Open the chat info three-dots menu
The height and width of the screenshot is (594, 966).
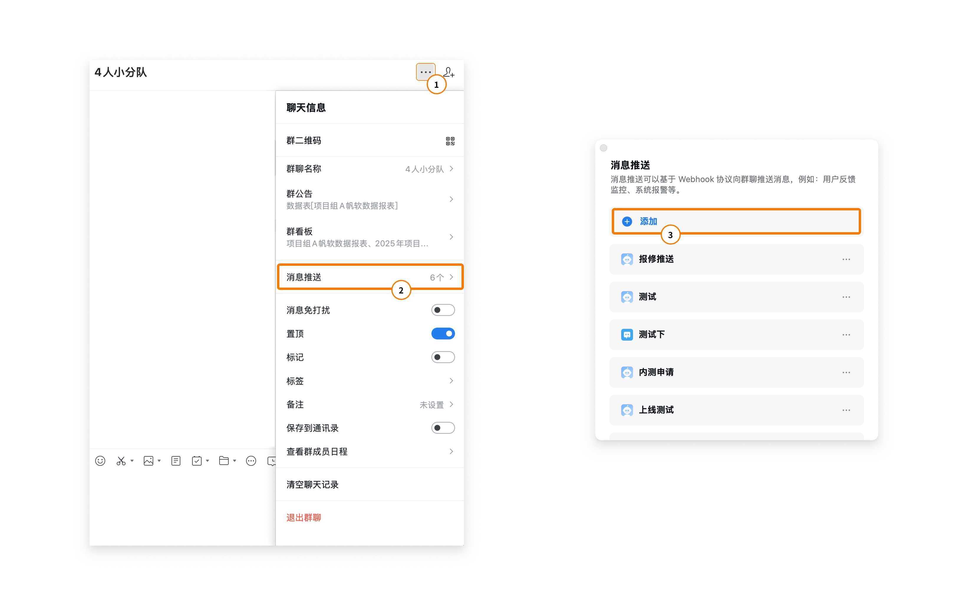426,72
